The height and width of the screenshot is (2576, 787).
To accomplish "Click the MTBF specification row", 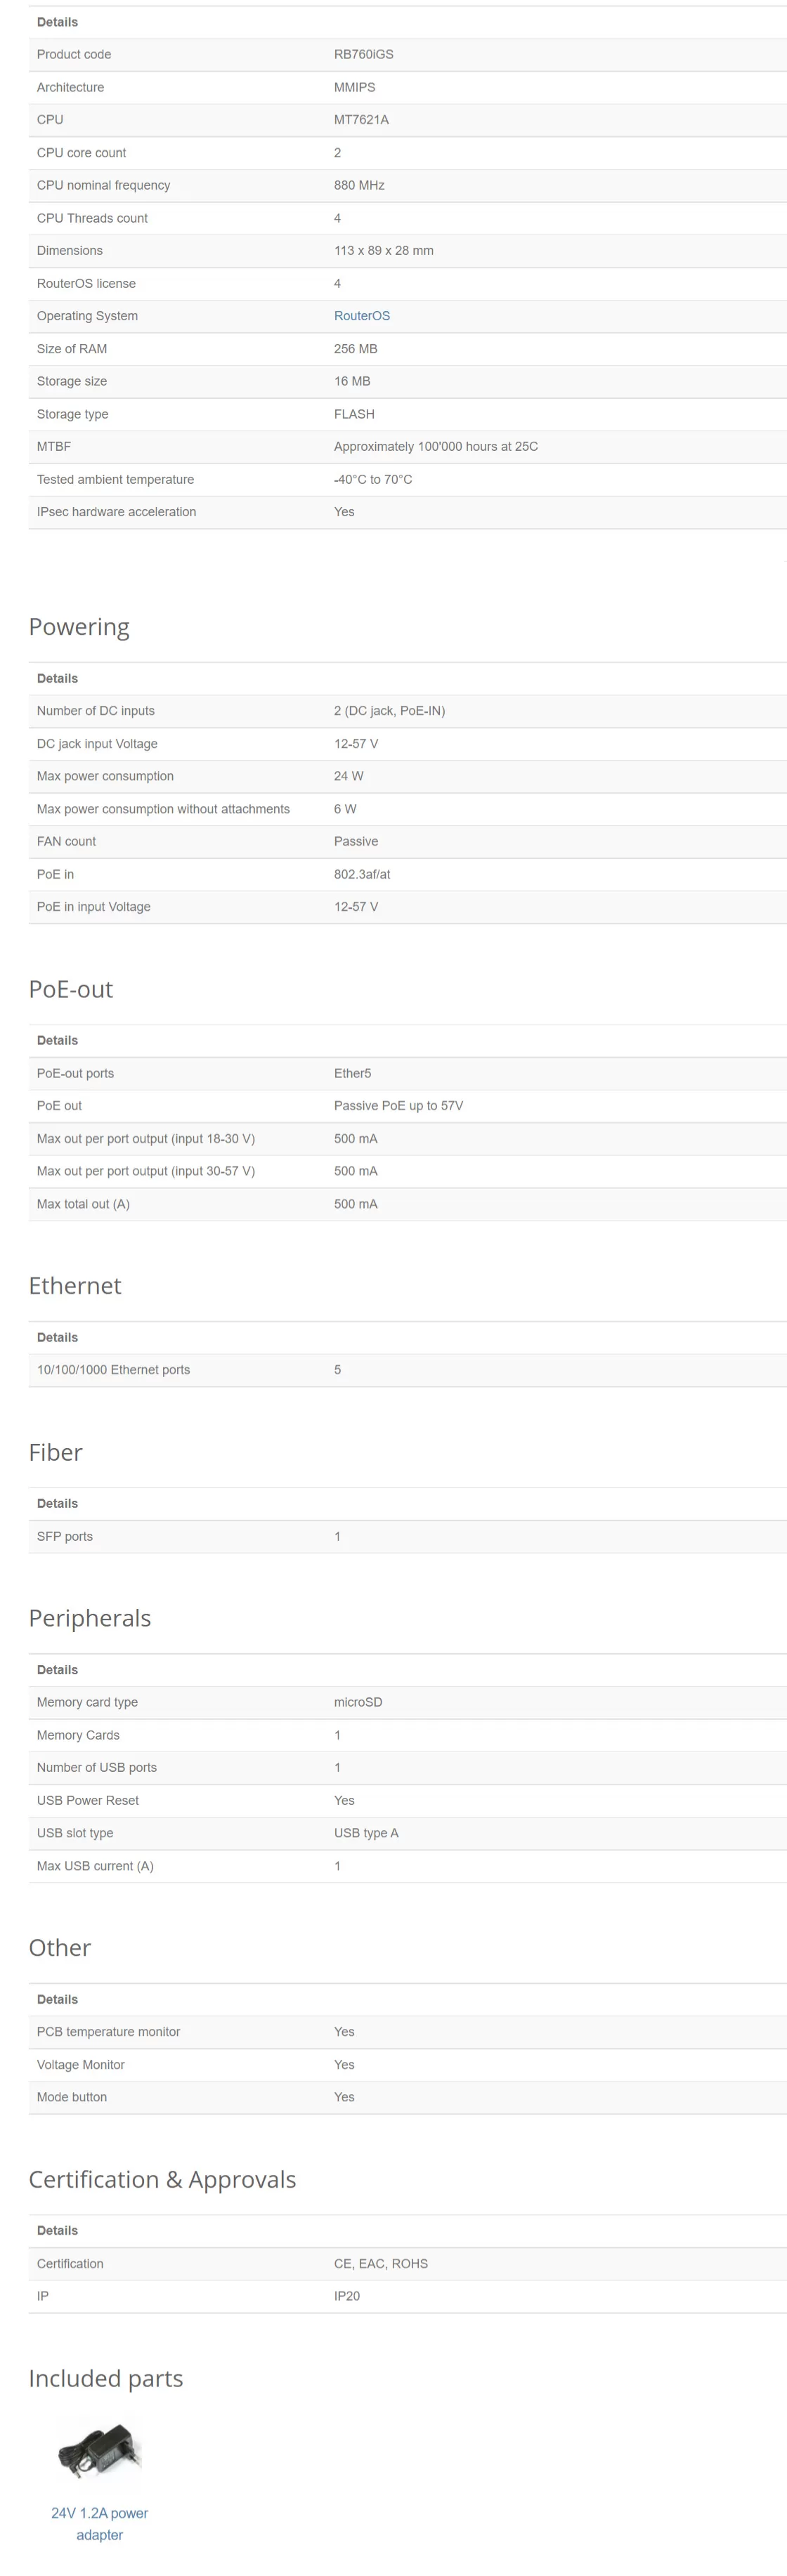I will pyautogui.click(x=407, y=447).
